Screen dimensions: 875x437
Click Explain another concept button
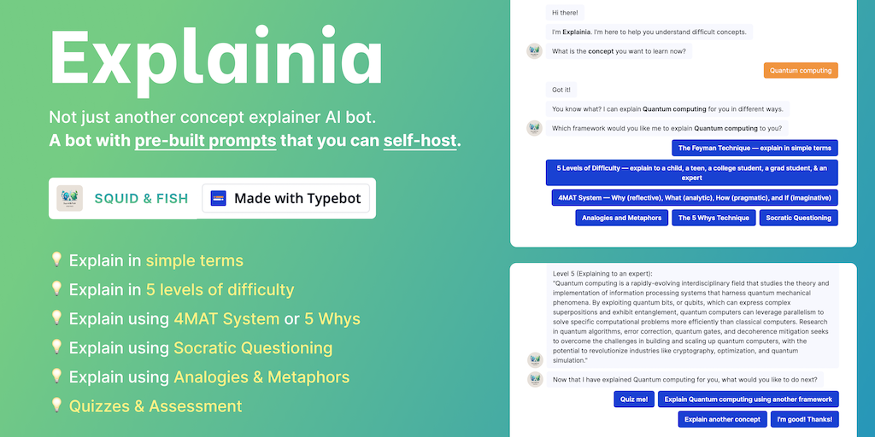(722, 419)
